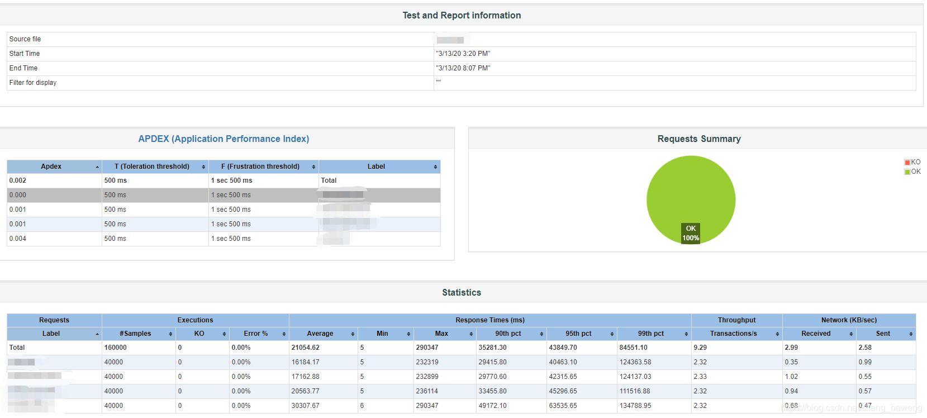Click Total label in Statistics table
This screenshot has height=418, width=927.
(17, 348)
